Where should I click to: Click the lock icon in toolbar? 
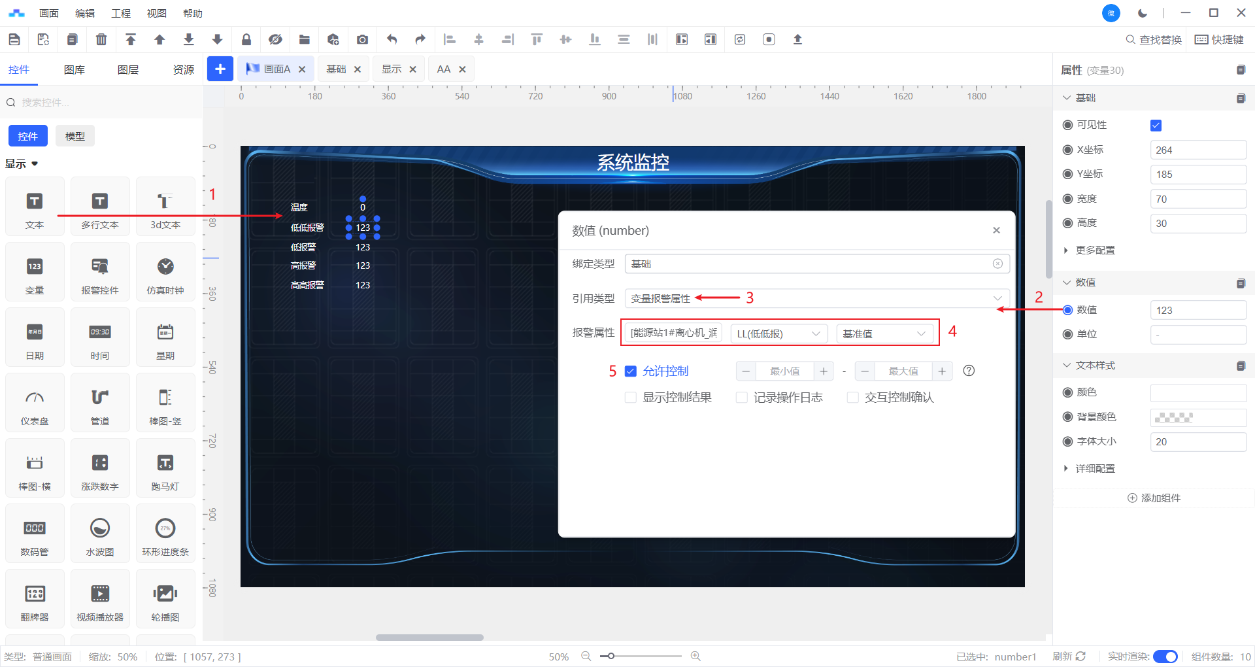(246, 39)
